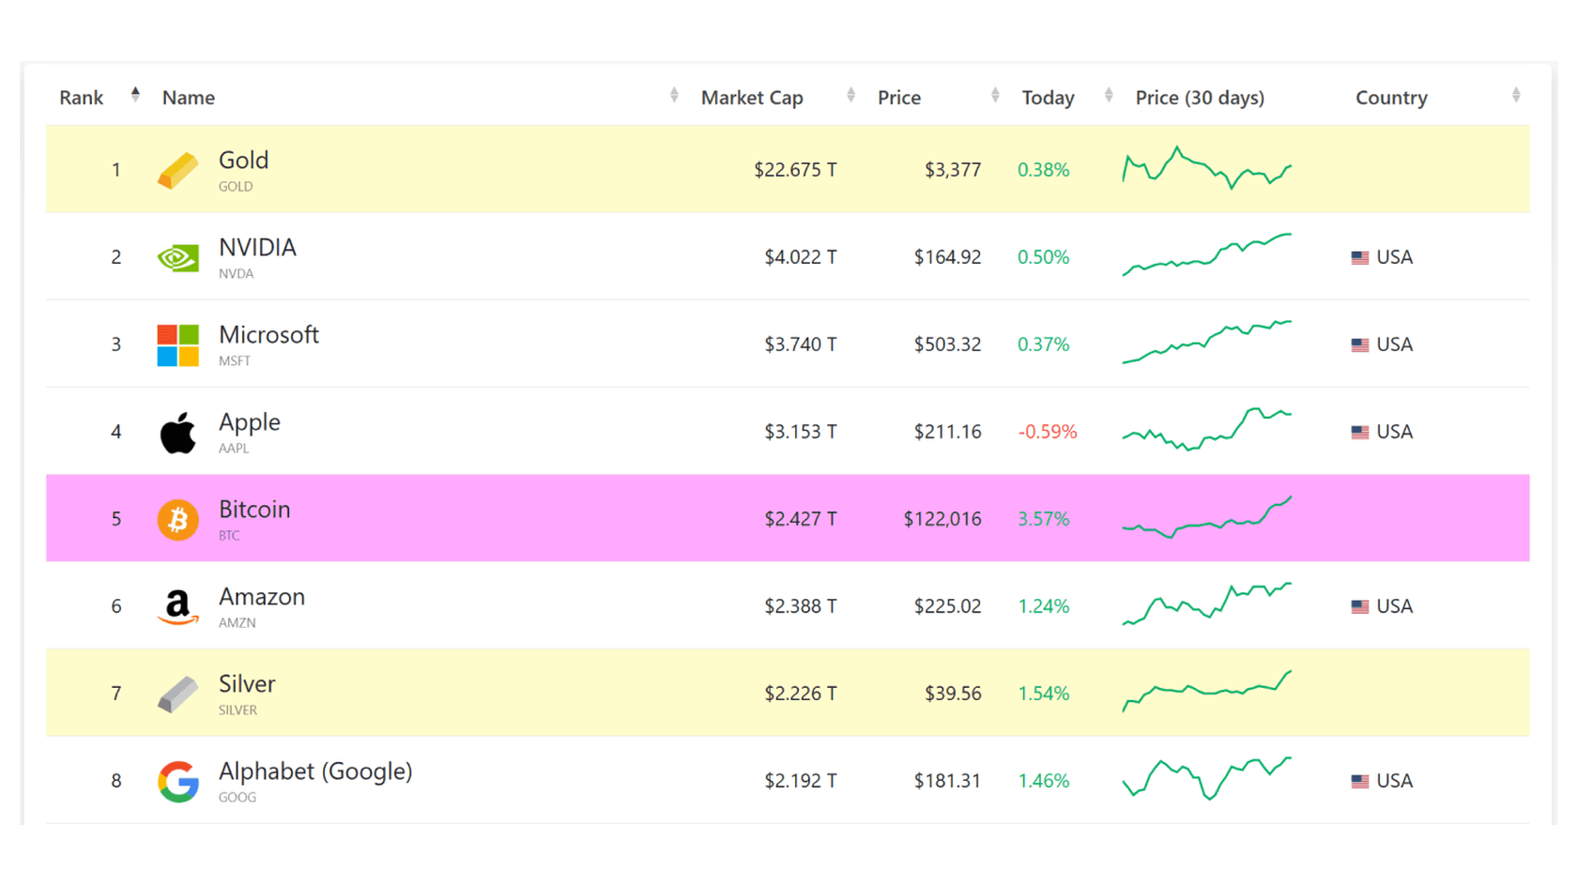
Task: Open the Gold asset link
Action: point(243,160)
